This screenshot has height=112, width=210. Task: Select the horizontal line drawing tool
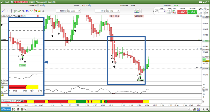8,11
